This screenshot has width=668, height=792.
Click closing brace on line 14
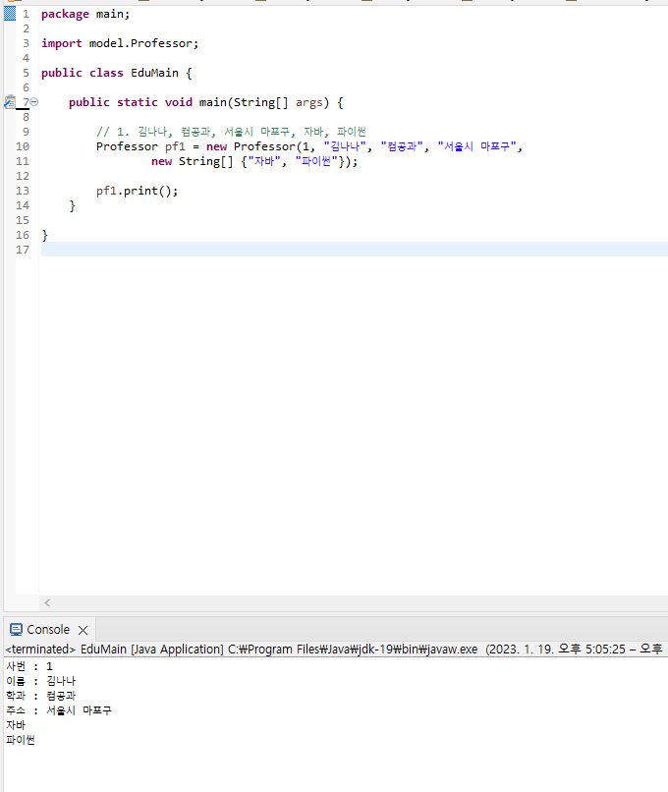[x=72, y=205]
